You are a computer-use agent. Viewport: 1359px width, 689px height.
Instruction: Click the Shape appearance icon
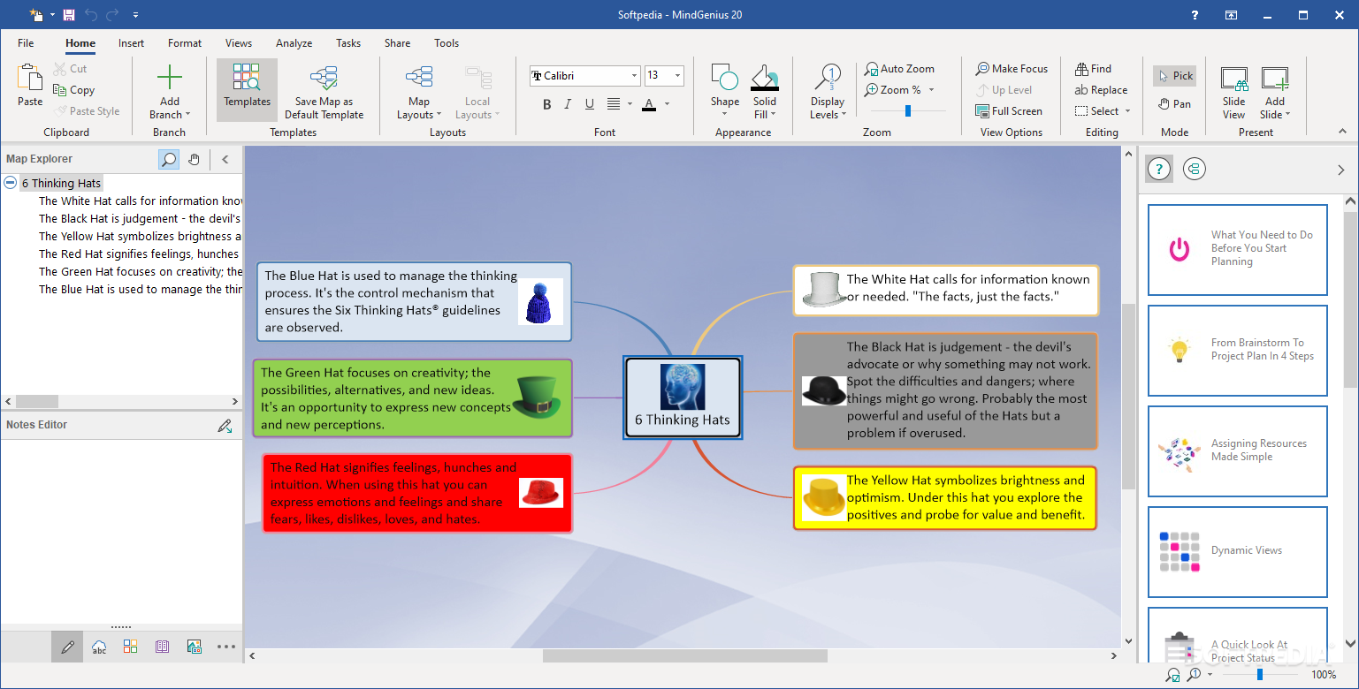724,77
